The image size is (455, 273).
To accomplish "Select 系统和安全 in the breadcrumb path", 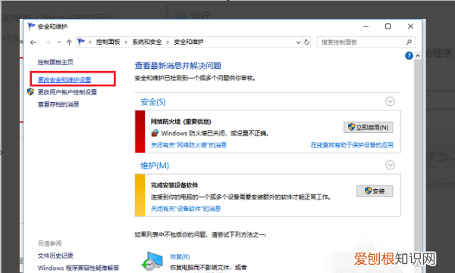I will tap(147, 42).
